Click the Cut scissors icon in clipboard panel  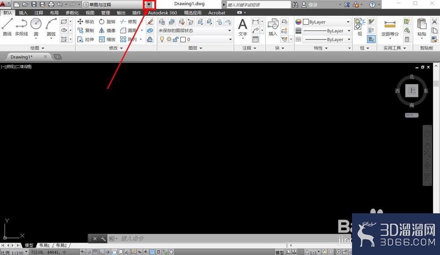pos(434,22)
